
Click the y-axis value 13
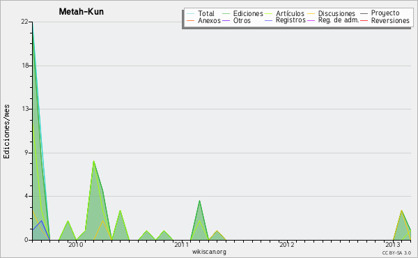click(x=25, y=109)
